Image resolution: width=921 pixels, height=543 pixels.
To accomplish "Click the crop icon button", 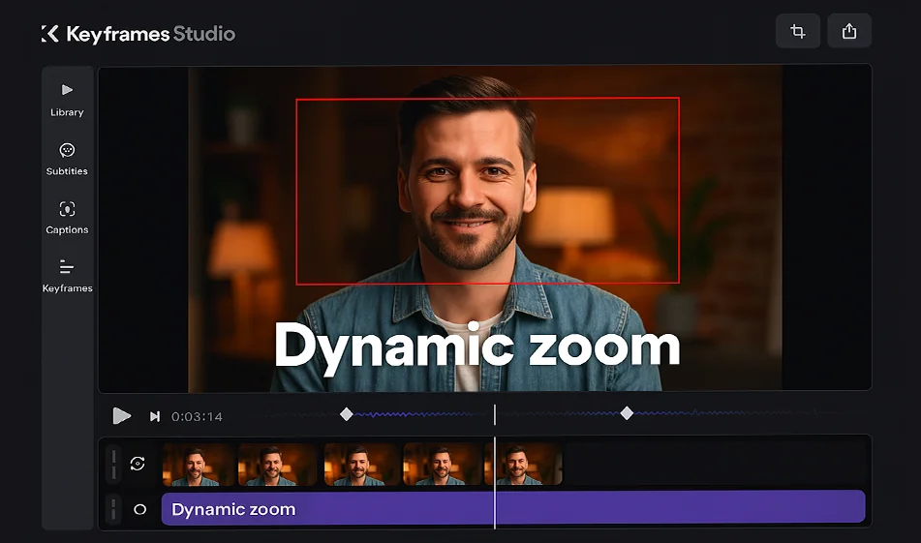I will 797,31.
